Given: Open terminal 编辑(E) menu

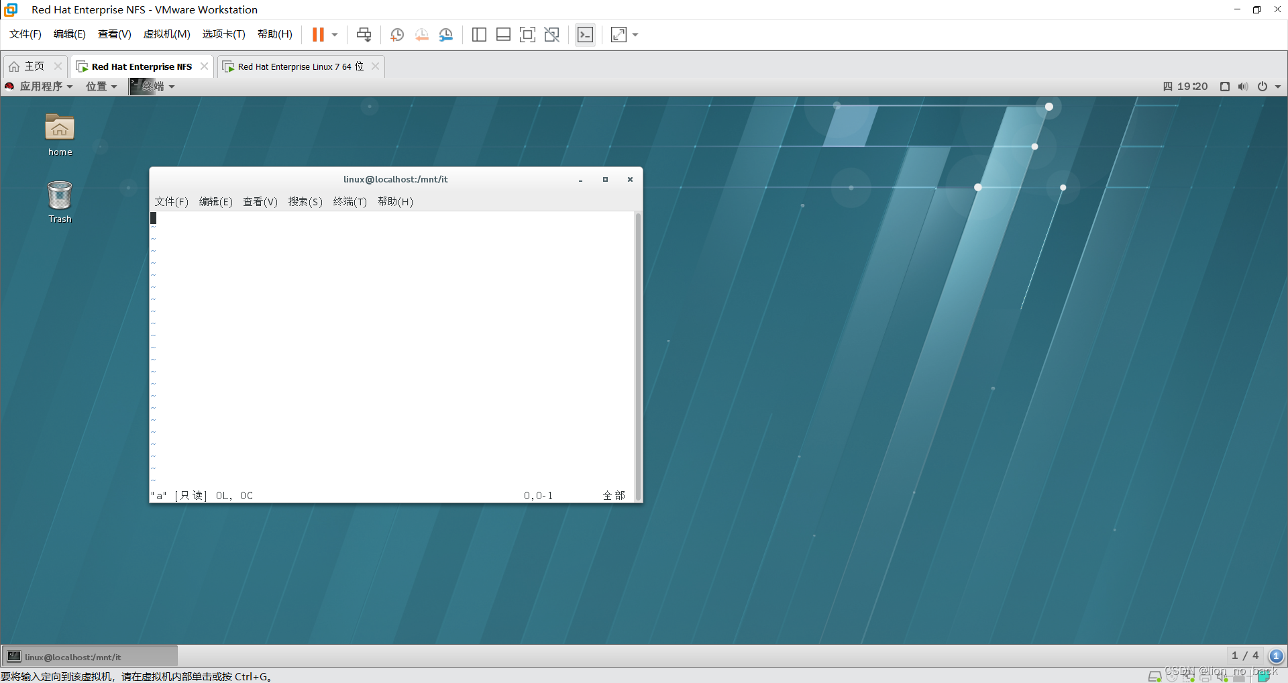Looking at the screenshot, I should (215, 201).
